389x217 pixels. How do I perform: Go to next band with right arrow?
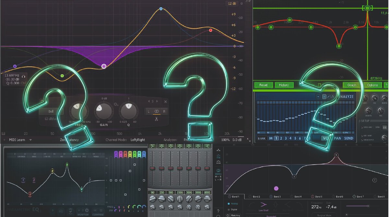pyautogui.click(x=157, y=102)
